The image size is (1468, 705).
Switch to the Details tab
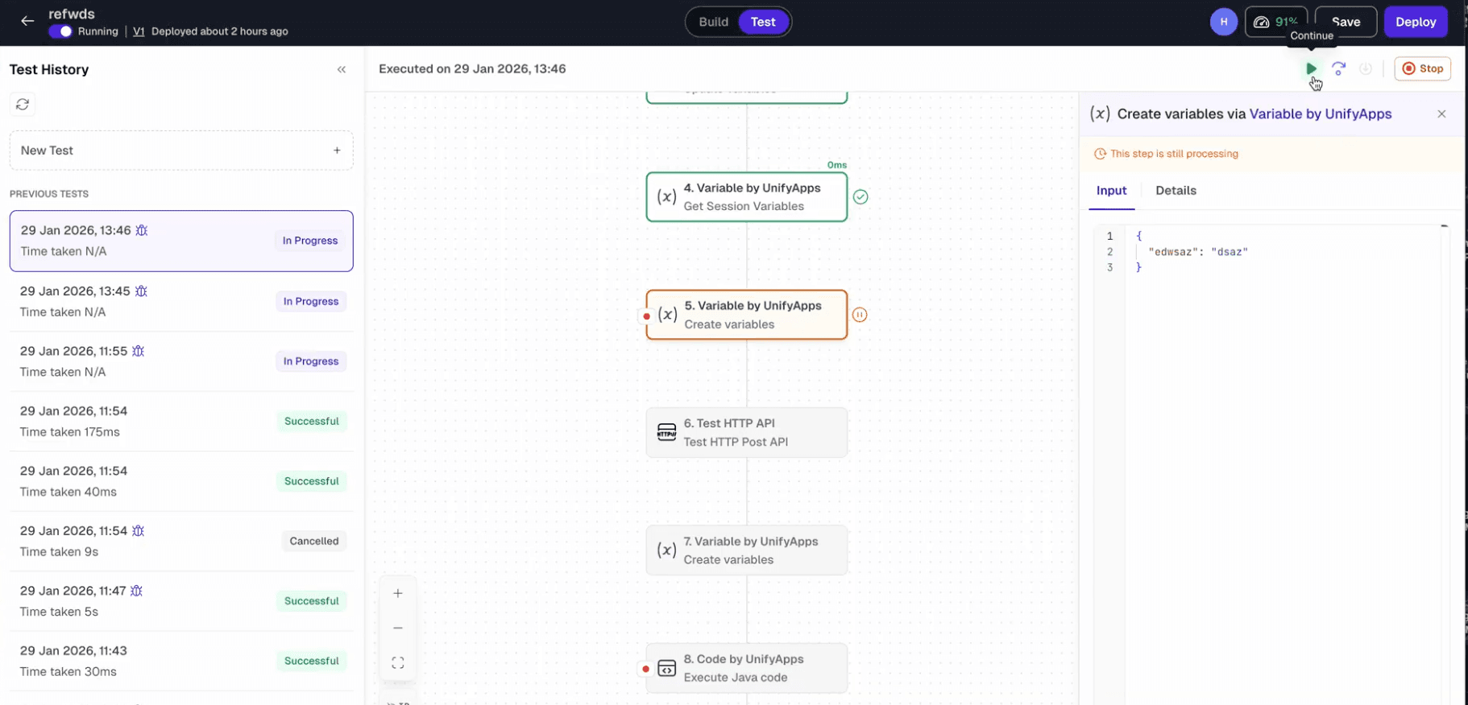coord(1176,191)
